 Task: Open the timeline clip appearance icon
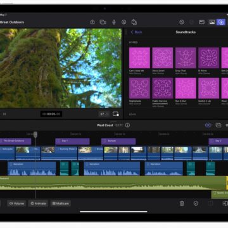[x=218, y=125]
